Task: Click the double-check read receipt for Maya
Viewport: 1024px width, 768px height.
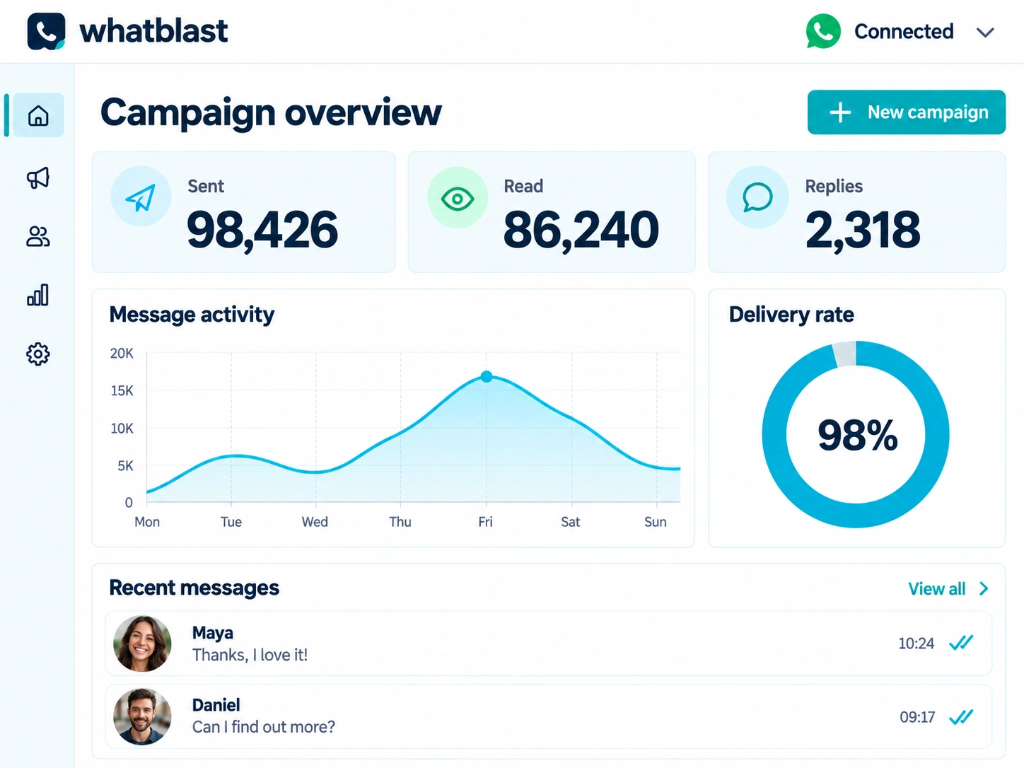Action: coord(961,643)
